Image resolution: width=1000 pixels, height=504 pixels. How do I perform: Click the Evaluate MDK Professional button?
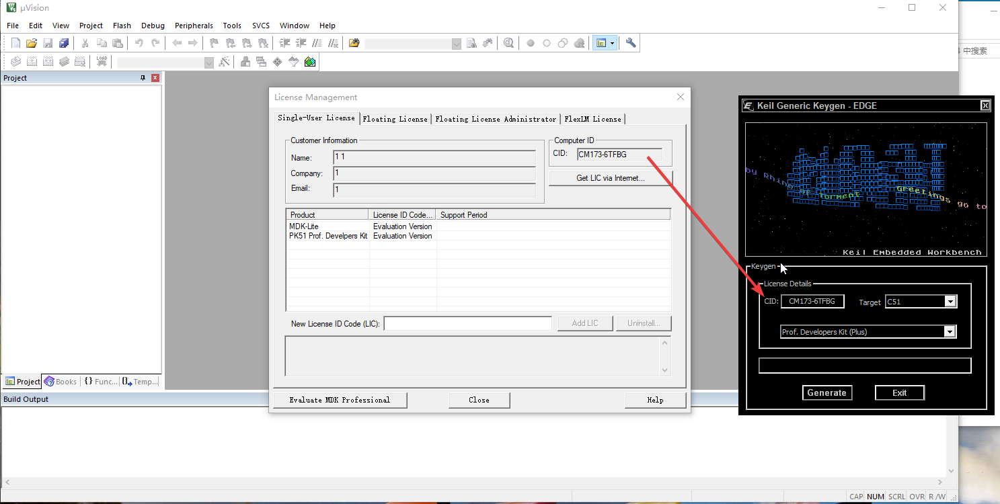pos(340,400)
